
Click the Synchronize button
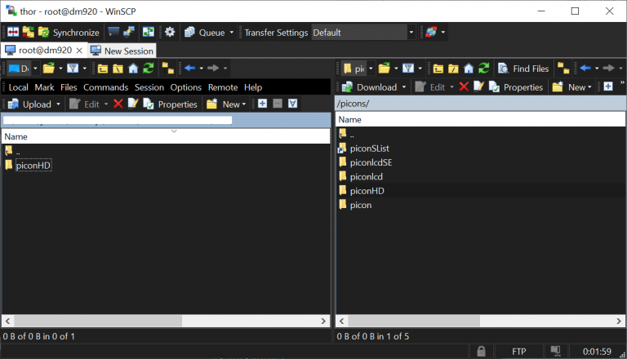click(69, 33)
